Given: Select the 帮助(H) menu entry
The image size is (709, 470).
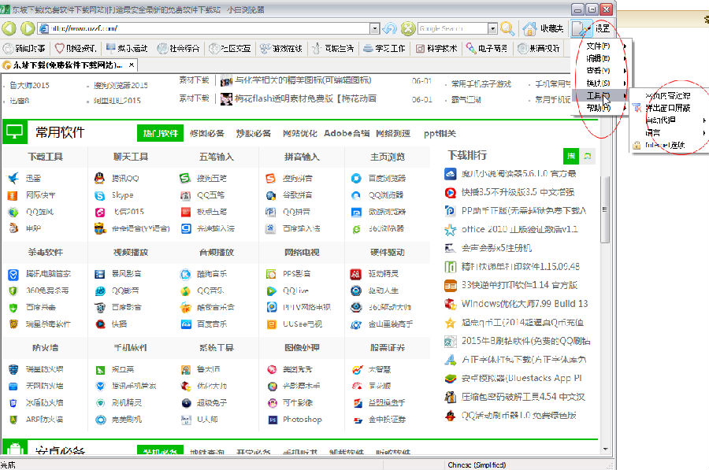Looking at the screenshot, I should pyautogui.click(x=598, y=107).
